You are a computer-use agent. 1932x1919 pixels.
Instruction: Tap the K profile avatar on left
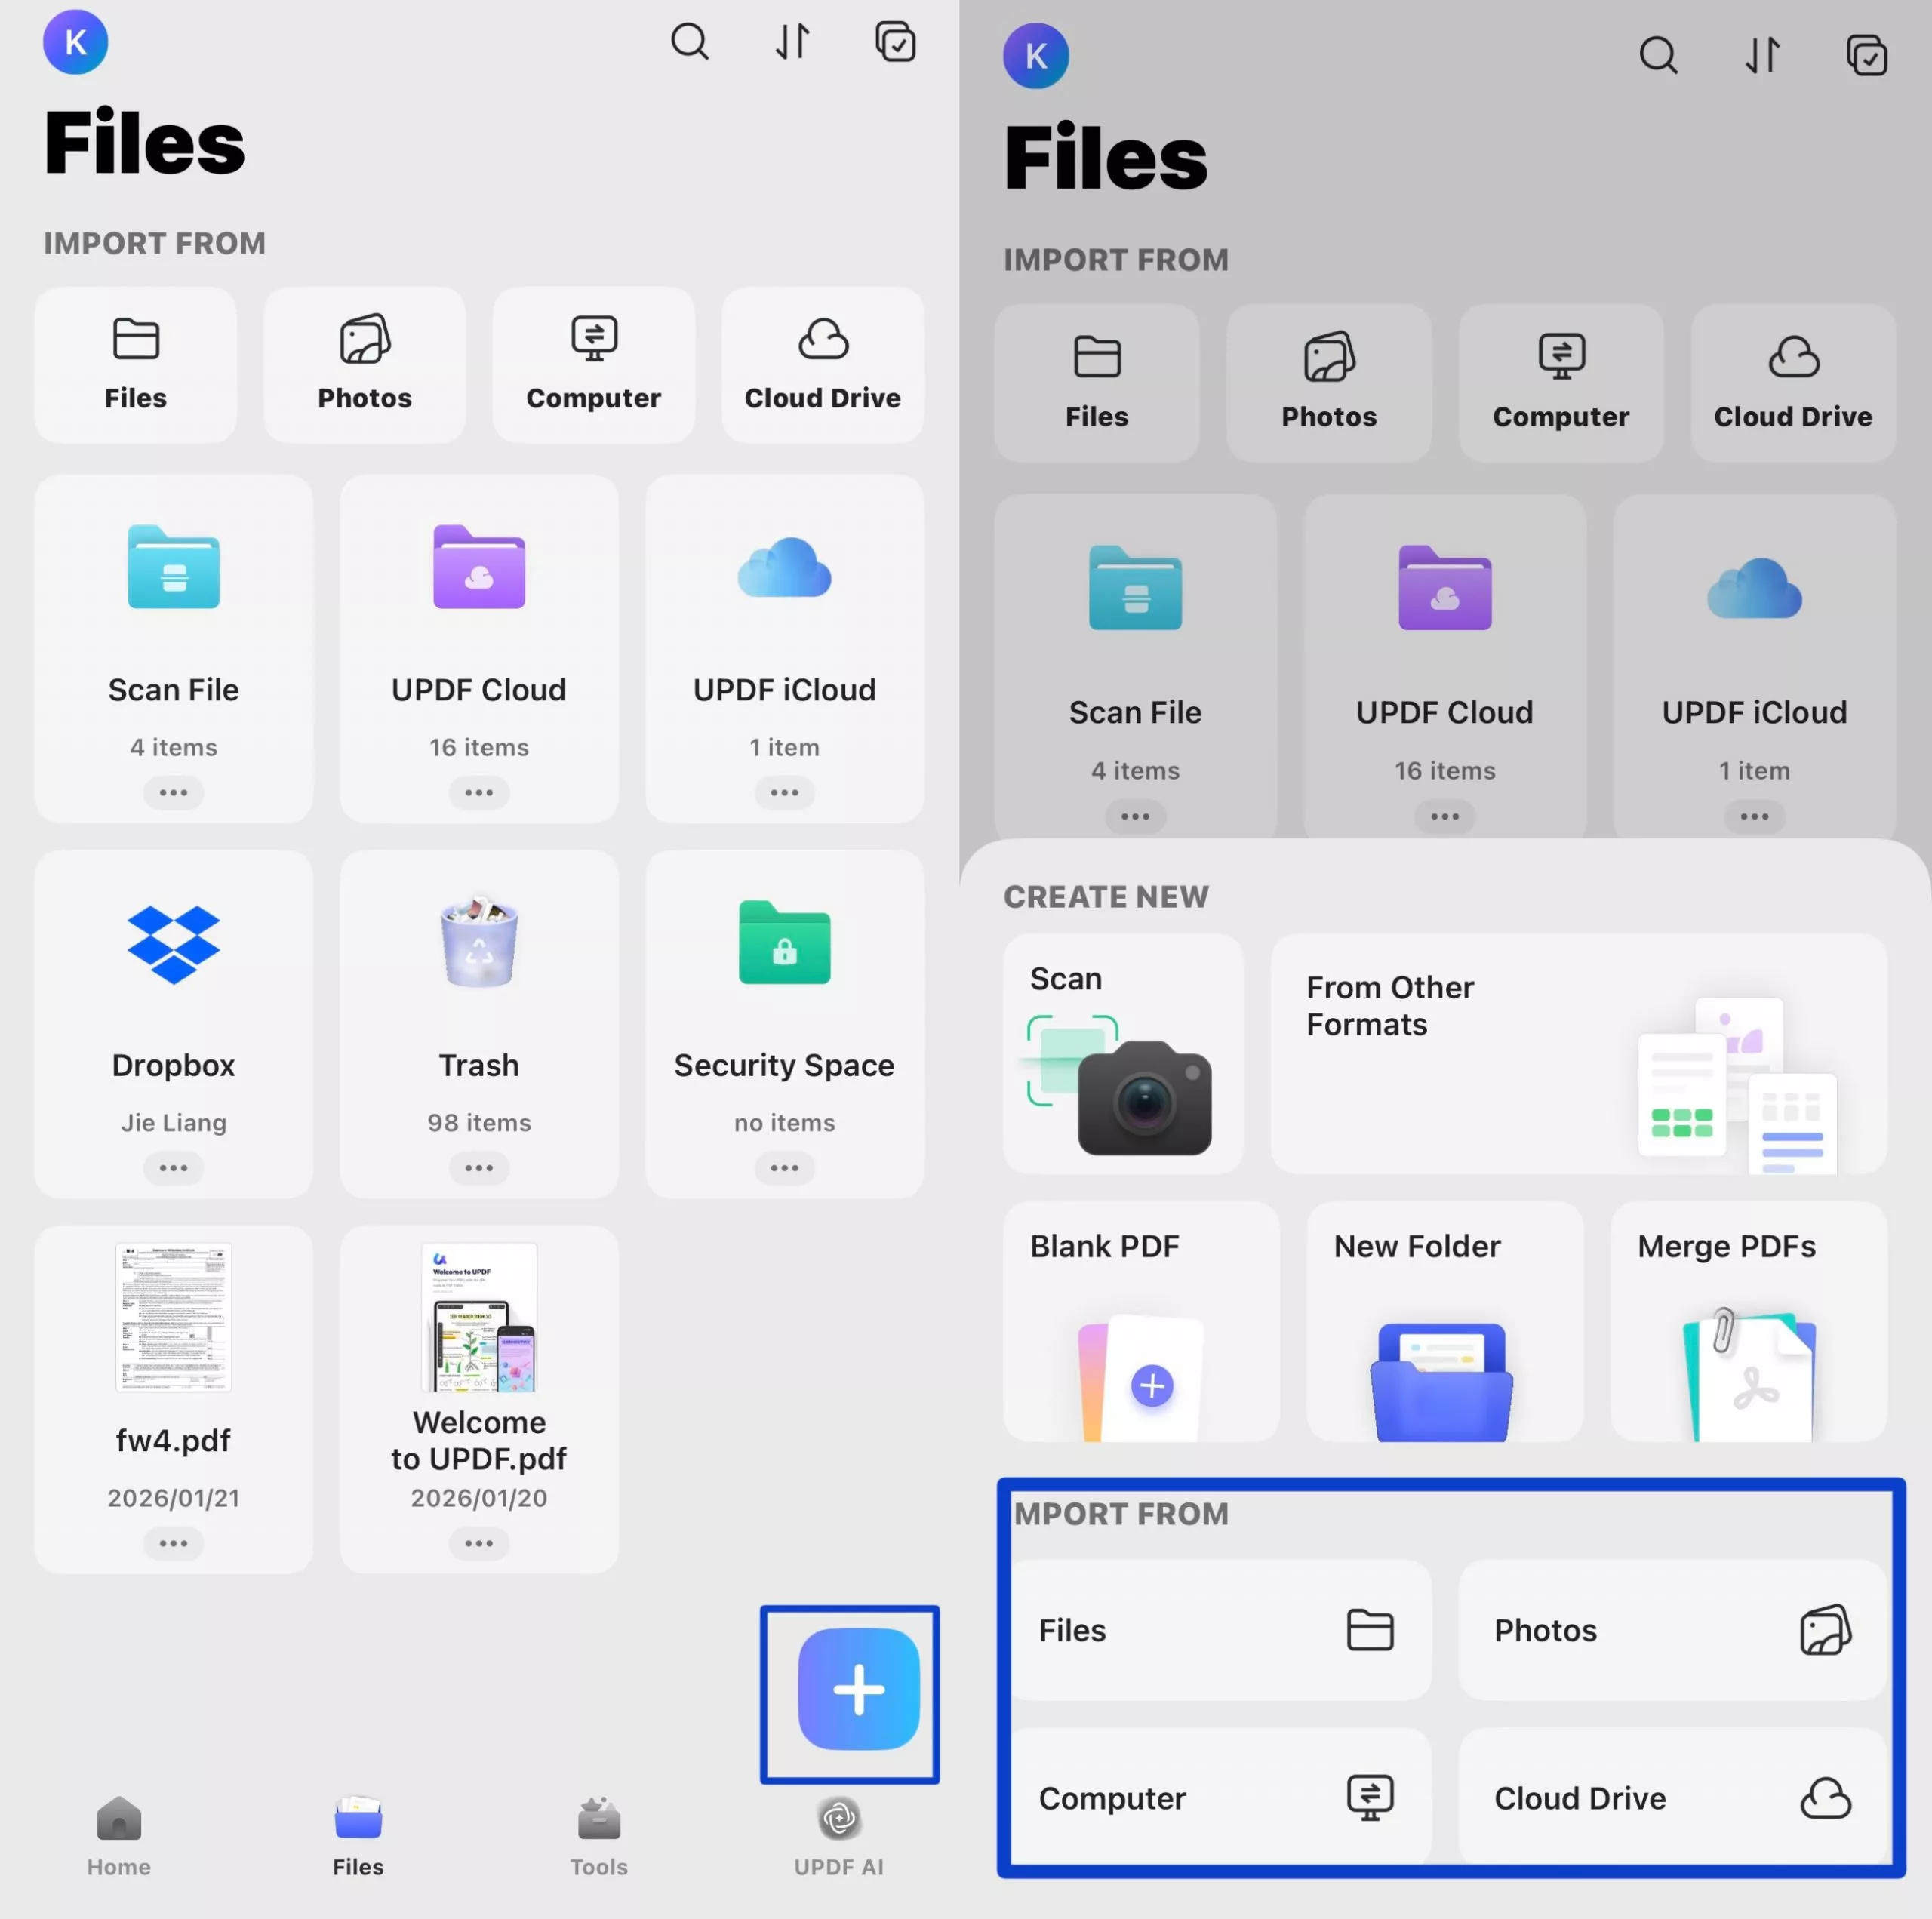click(x=75, y=42)
